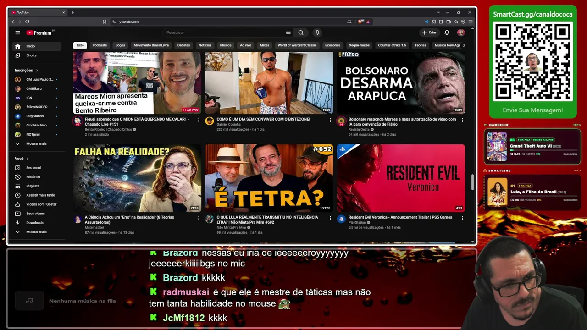Open Assistir mais tarde list
The width and height of the screenshot is (587, 330).
[37, 195]
